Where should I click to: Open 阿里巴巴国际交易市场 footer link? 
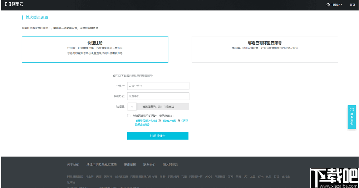(143, 177)
